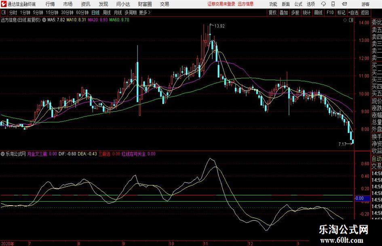Click the 多股 multi-stock toolbar button

click(x=295, y=13)
